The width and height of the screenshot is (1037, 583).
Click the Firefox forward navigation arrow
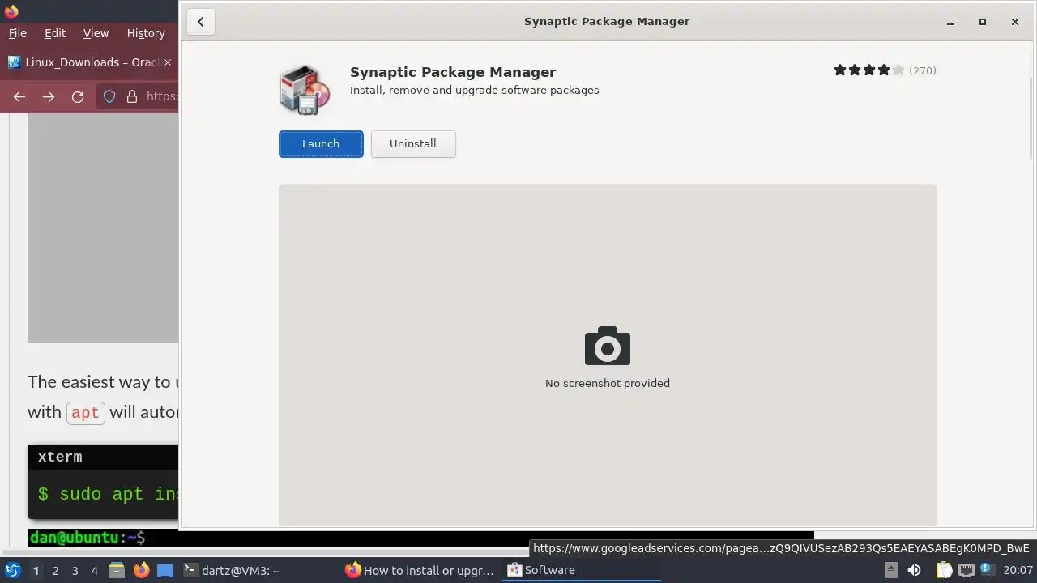pos(49,96)
